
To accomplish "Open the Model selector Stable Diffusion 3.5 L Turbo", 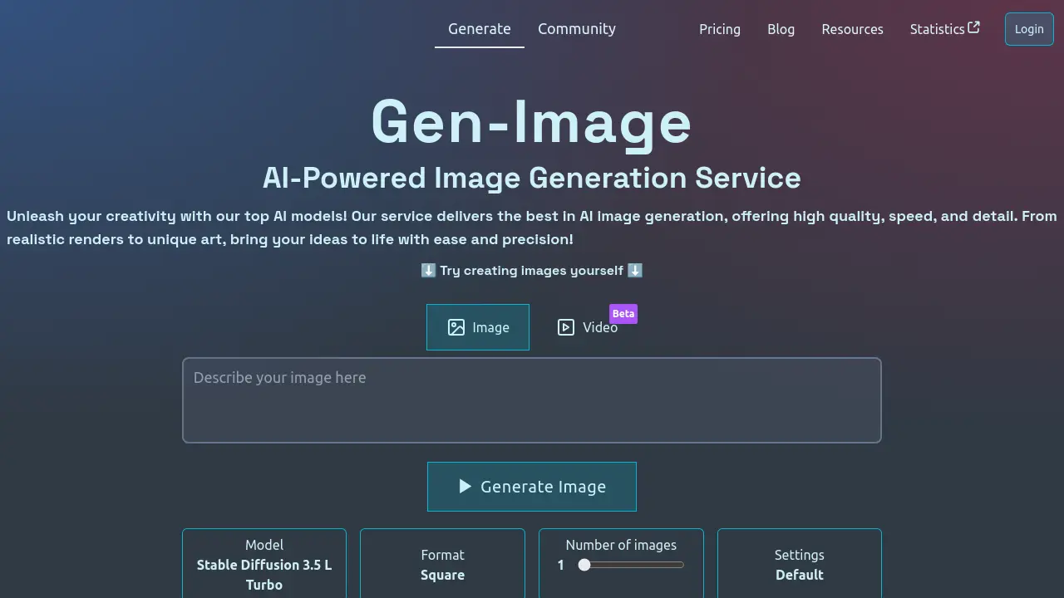I will point(264,564).
